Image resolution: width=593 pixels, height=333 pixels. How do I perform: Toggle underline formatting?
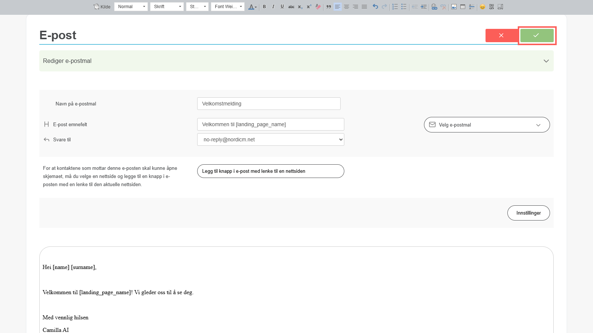[x=282, y=7]
